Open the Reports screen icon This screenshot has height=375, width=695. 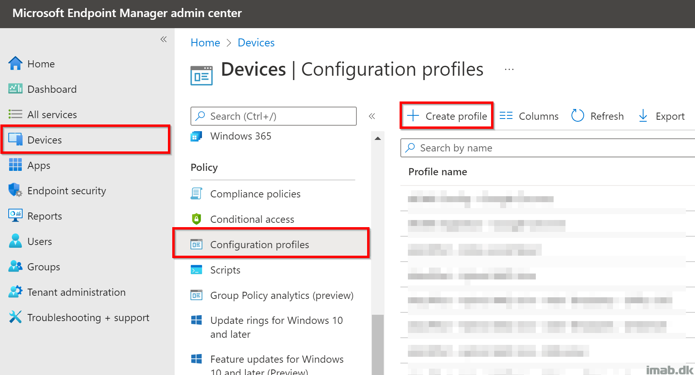[x=15, y=216]
